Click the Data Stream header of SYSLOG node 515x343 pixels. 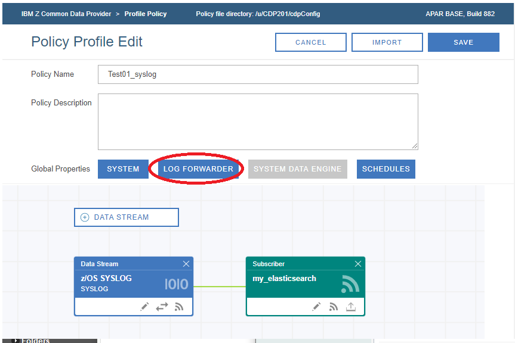coord(100,264)
